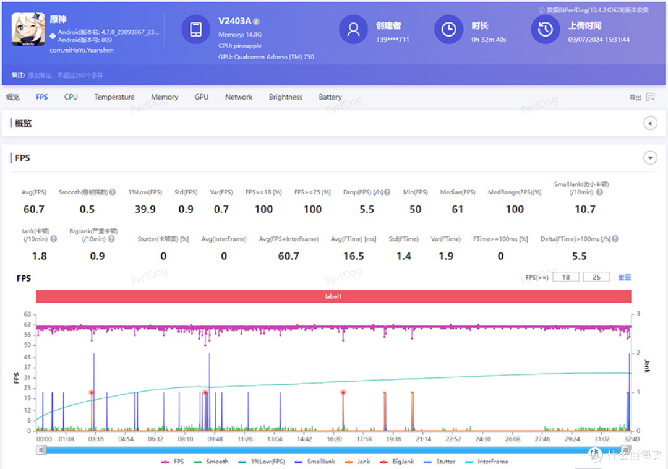
Task: Toggle Jank series in chart legend
Action: 358,462
